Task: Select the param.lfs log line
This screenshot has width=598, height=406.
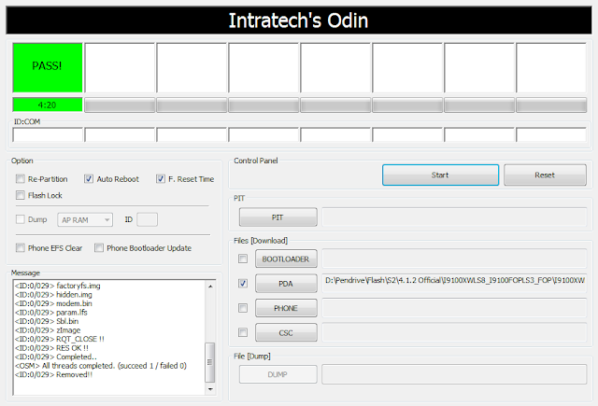Action: [x=51, y=313]
